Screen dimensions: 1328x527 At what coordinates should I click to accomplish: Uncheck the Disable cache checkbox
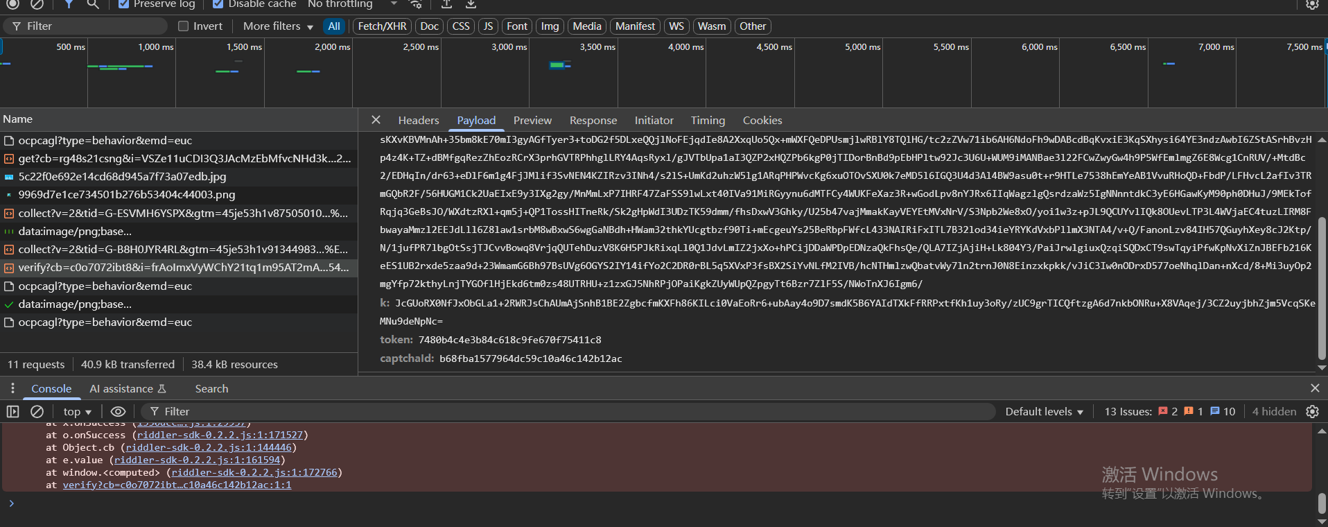click(218, 4)
